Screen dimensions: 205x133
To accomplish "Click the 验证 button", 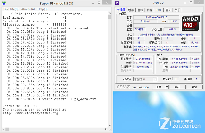I will (x=177, y=87).
